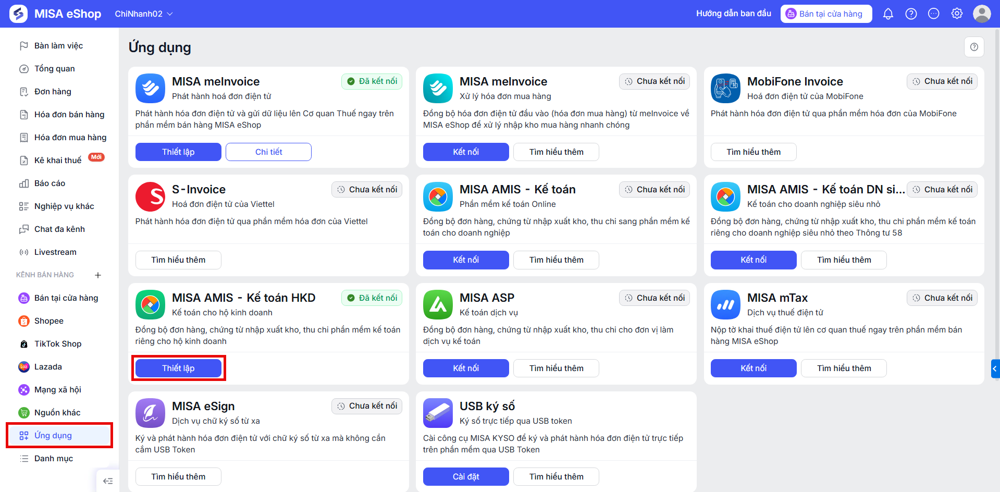Click the MISA AMIS Kế toán HKD icon
The width and height of the screenshot is (1000, 492).
click(x=150, y=304)
